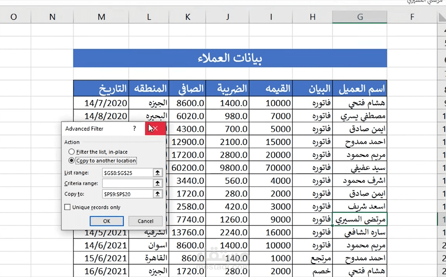Select value cell 15000
446x277 pixels.
(271, 142)
